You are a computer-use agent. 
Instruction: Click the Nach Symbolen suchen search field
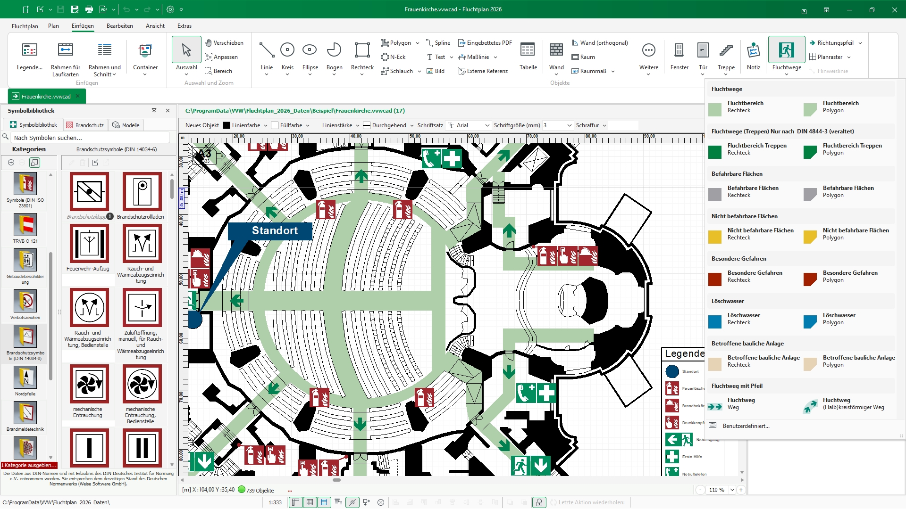click(x=90, y=138)
